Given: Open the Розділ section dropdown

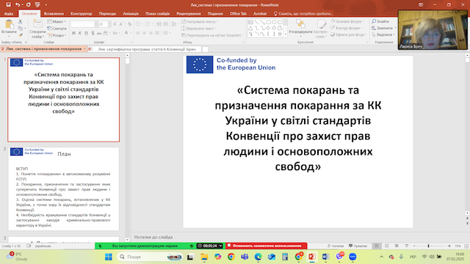Looking at the screenshot, I should (x=57, y=35).
